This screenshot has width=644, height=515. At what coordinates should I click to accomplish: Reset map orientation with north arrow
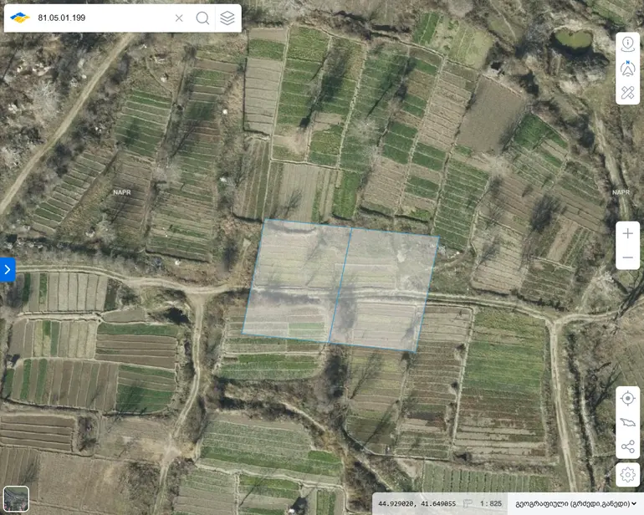627,69
